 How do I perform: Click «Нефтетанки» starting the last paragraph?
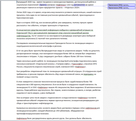click(22, 118)
